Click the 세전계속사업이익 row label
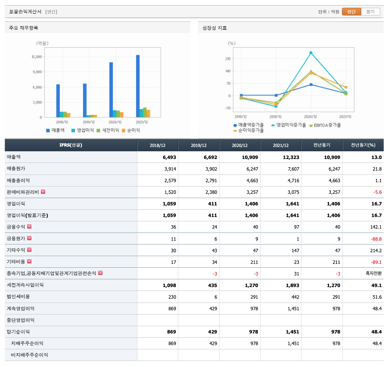Image resolution: width=388 pixels, height=367 pixels. click(25, 285)
